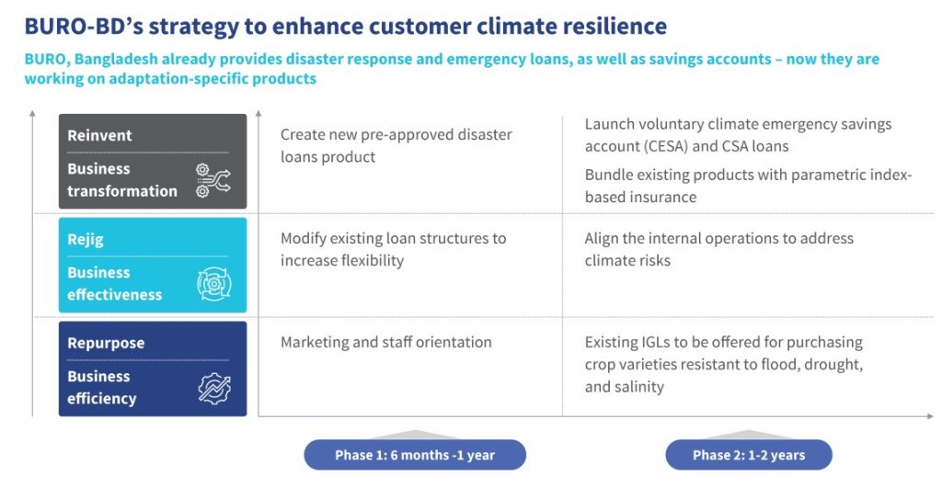Click the Business effectiveness circular gear icon
The image size is (942, 488).
213,284
